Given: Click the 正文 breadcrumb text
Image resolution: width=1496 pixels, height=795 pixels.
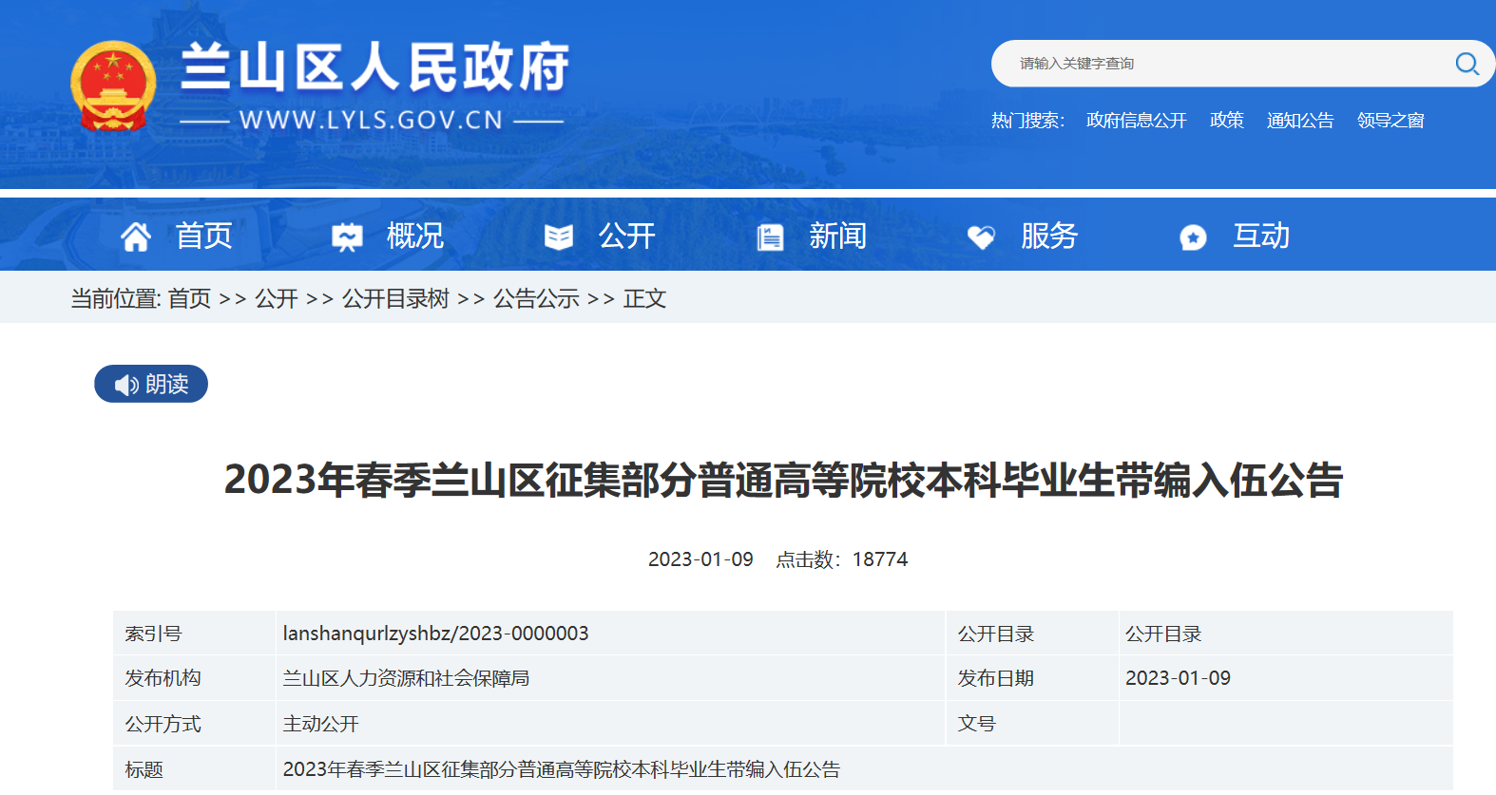Looking at the screenshot, I should (644, 299).
